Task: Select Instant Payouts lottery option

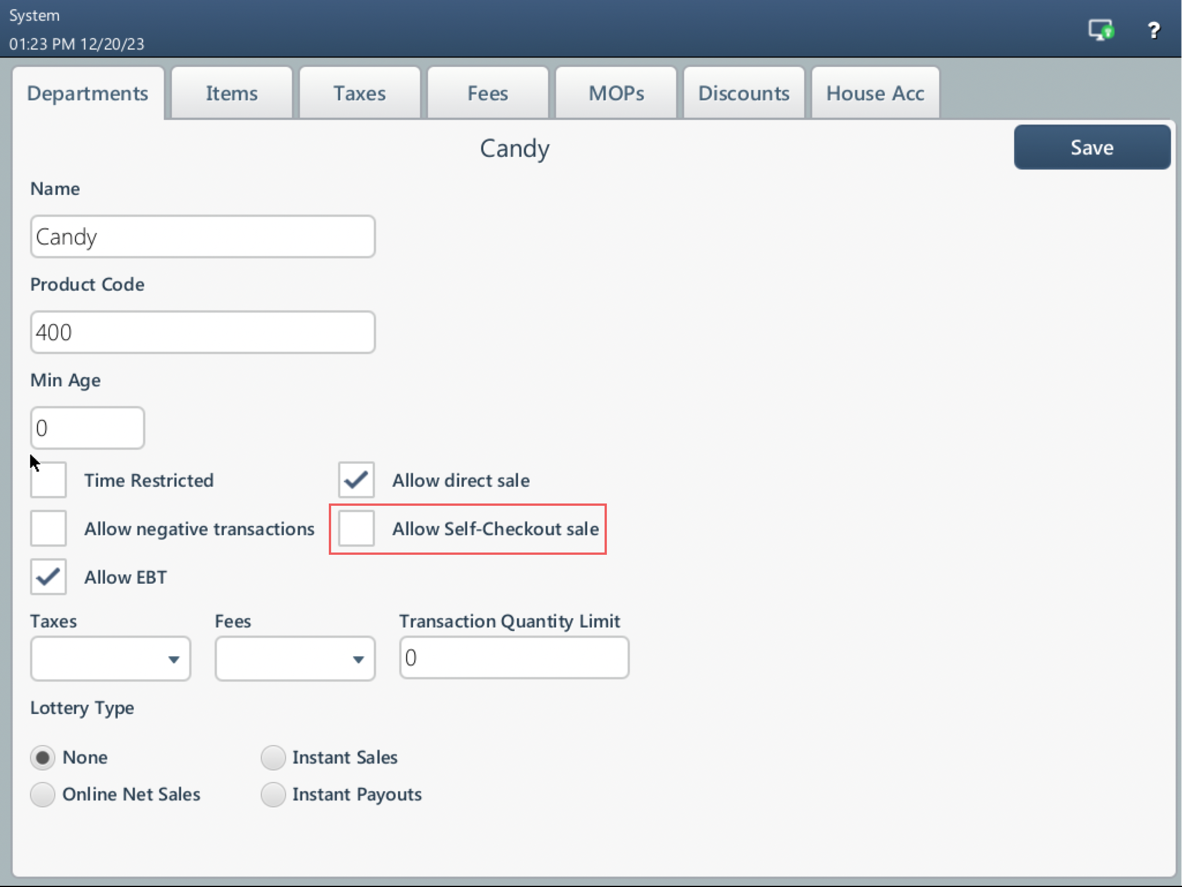Action: (273, 794)
